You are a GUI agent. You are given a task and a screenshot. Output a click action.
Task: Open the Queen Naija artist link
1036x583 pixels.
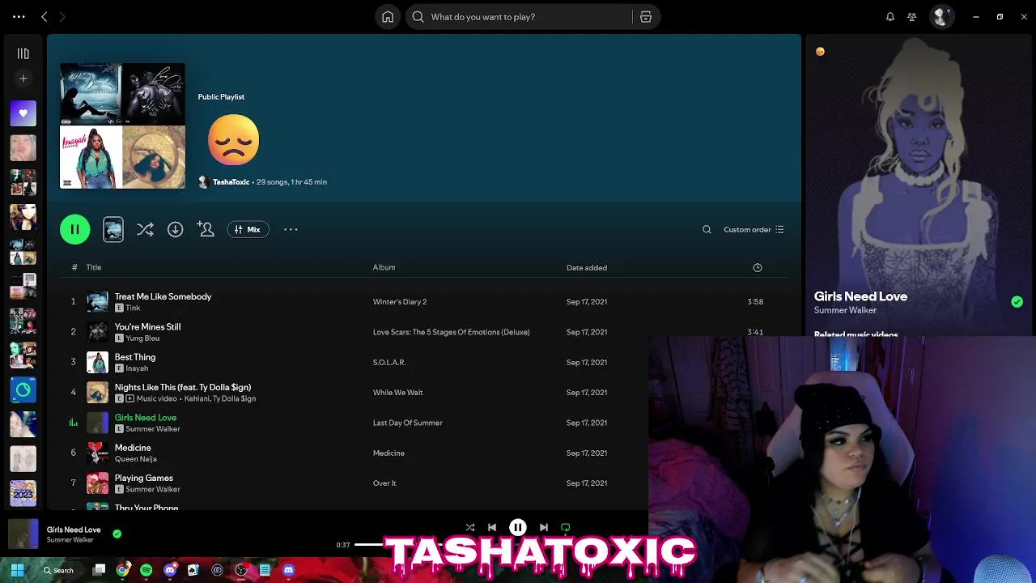[x=136, y=459]
